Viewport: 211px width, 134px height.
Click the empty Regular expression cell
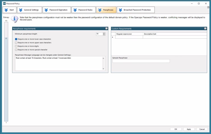coord(129,37)
